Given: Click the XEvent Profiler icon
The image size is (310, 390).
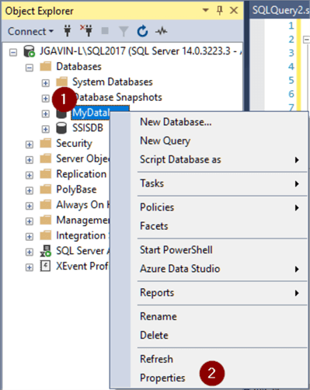Looking at the screenshot, I should [45, 266].
